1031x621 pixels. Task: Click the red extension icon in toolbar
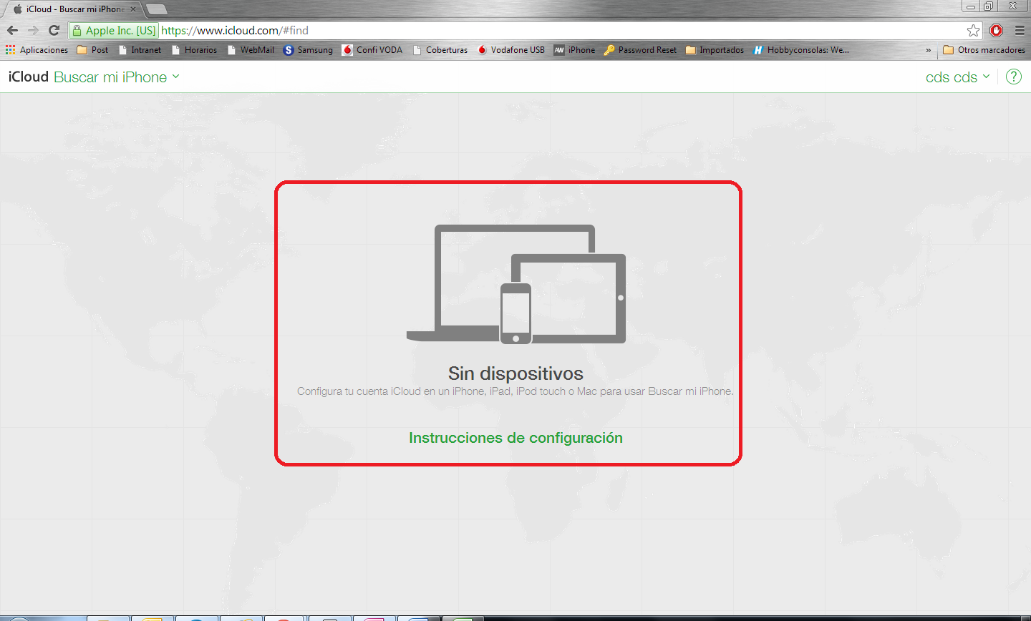click(996, 30)
